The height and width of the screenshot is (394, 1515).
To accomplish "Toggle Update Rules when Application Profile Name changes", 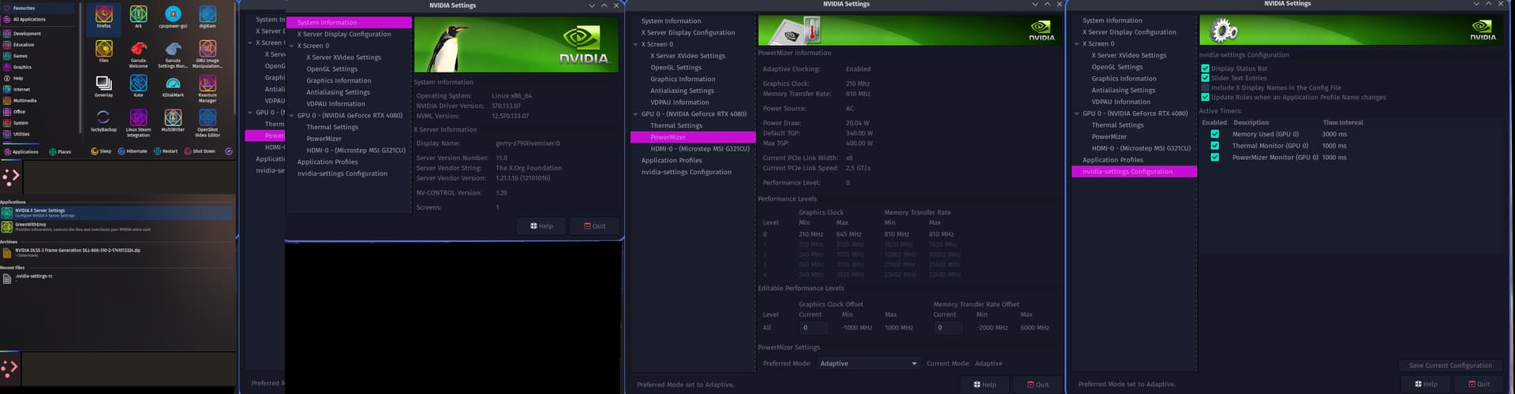I will (x=1205, y=97).
